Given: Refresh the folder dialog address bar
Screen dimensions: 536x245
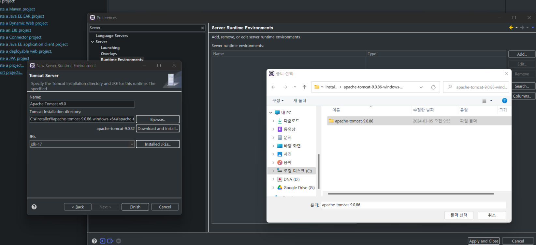Looking at the screenshot, I should pos(433,87).
